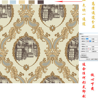
Task: Choose the medium brown color swatch
Action: [32, 2]
